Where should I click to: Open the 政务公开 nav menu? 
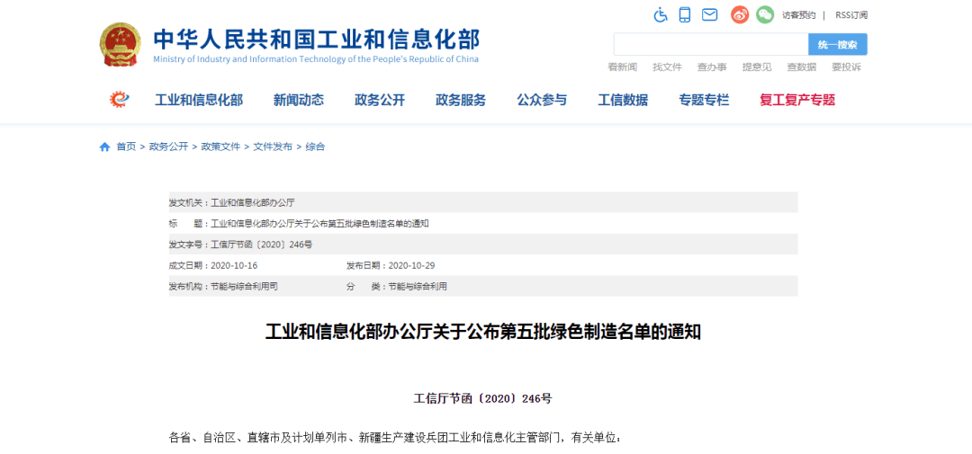tap(380, 100)
